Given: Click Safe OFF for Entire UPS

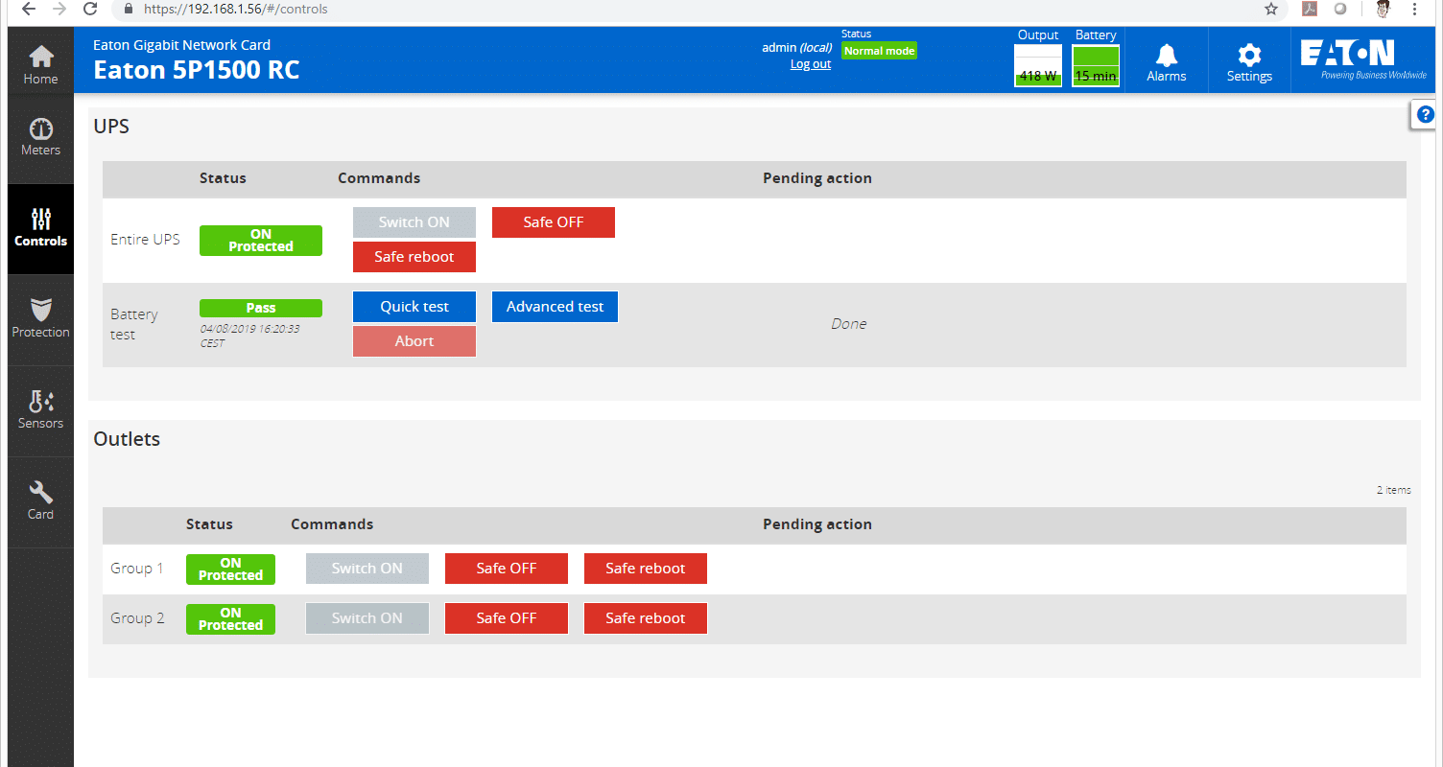Looking at the screenshot, I should tap(554, 222).
